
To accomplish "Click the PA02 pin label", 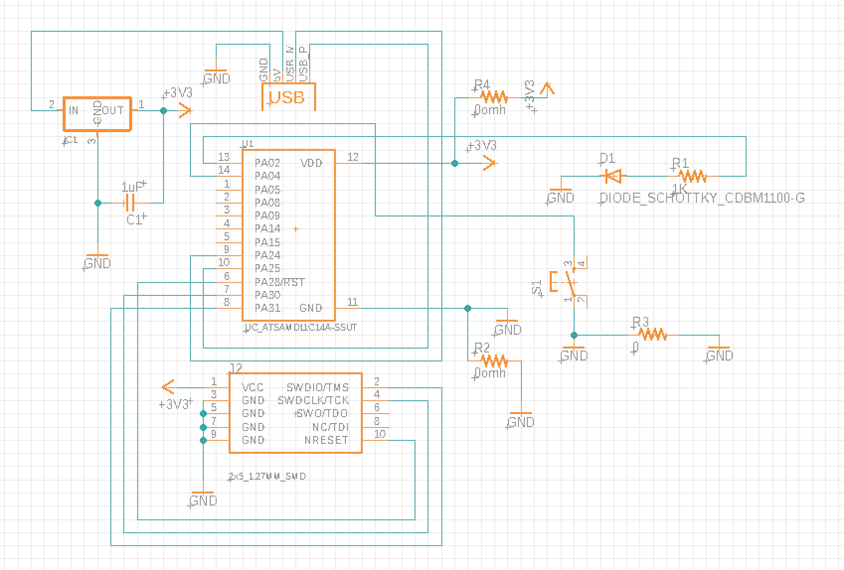I will point(267,163).
